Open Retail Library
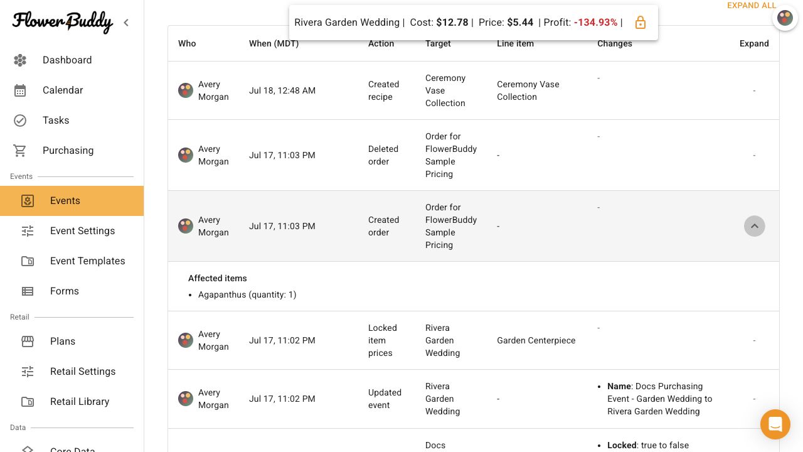 click(x=72, y=402)
